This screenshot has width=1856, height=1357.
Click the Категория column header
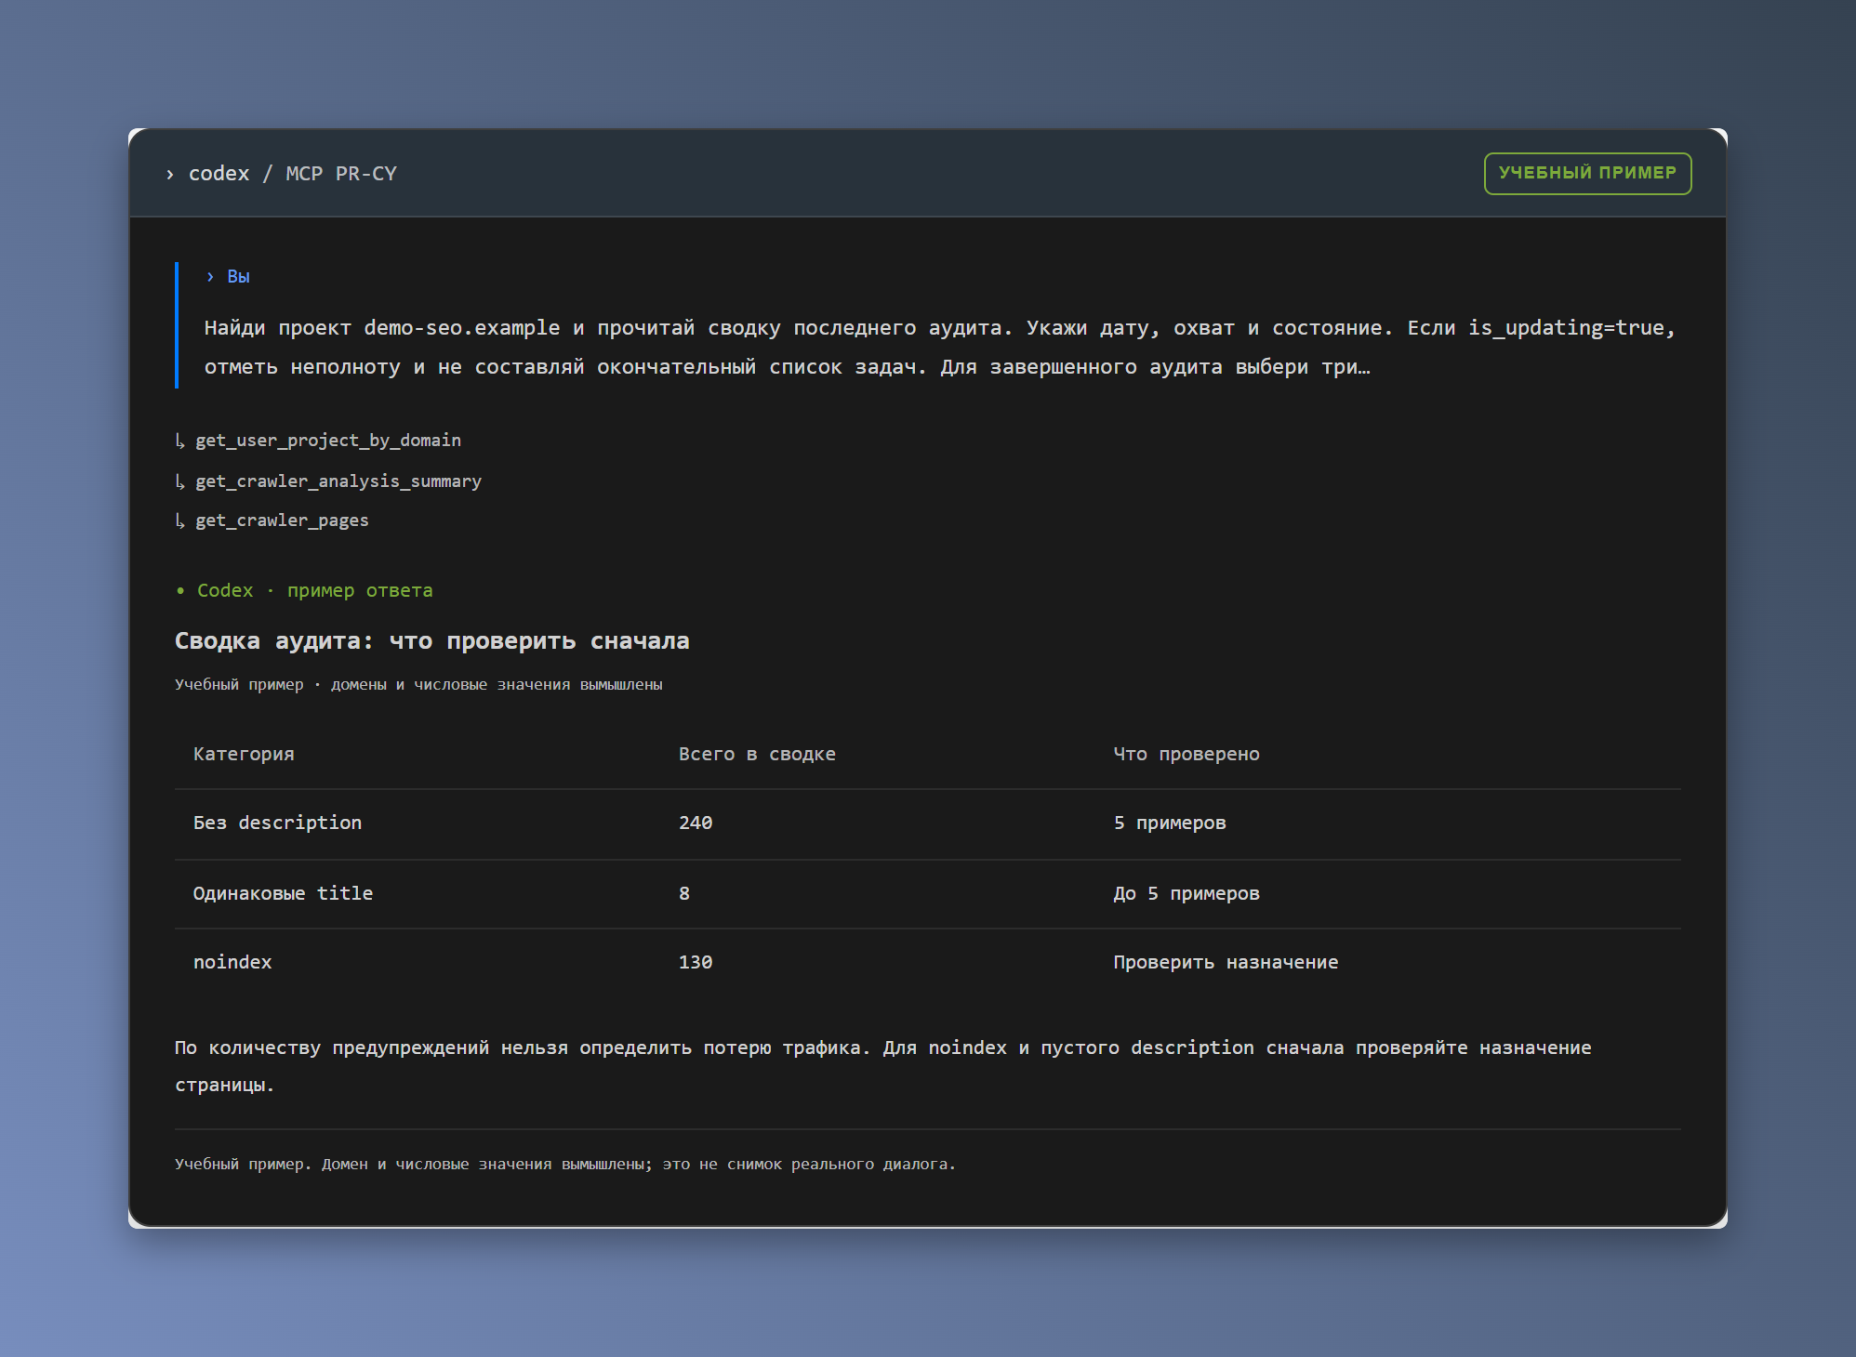[x=244, y=755]
